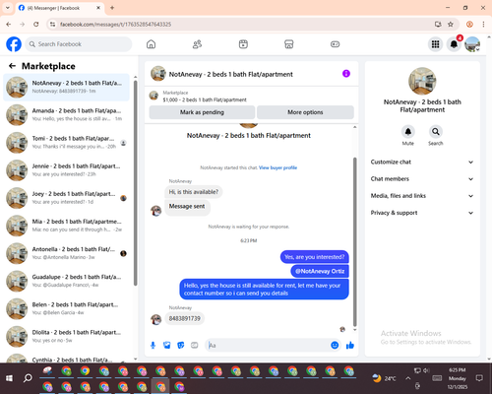Attach a photo using the image icon

[x=167, y=345]
